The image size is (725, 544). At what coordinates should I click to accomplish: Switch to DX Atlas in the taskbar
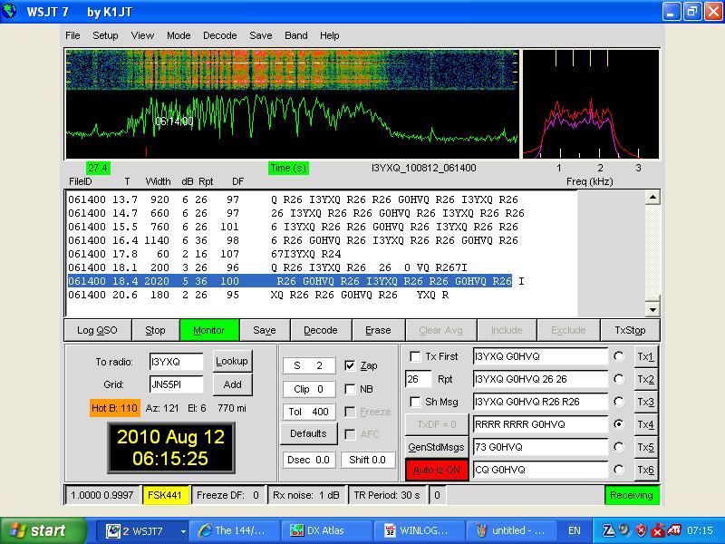(x=328, y=530)
